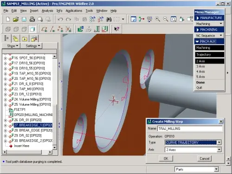
Task: Select the Shading display icon
Action: click(x=32, y=29)
